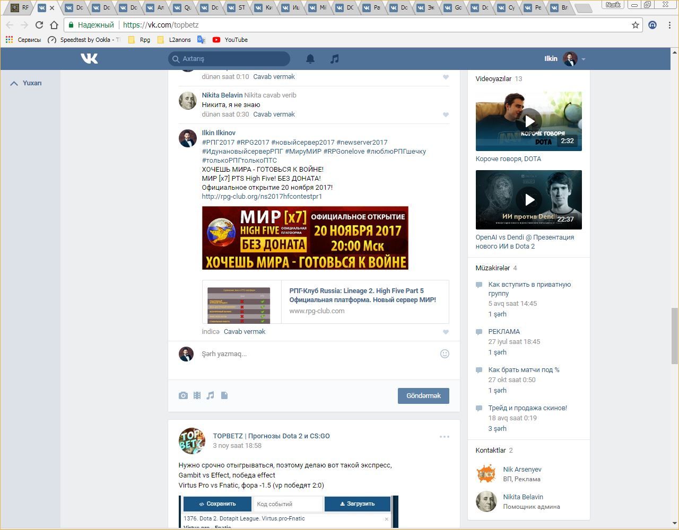Image resolution: width=679 pixels, height=530 pixels.
Task: Click the VK logo home icon
Action: 89,58
